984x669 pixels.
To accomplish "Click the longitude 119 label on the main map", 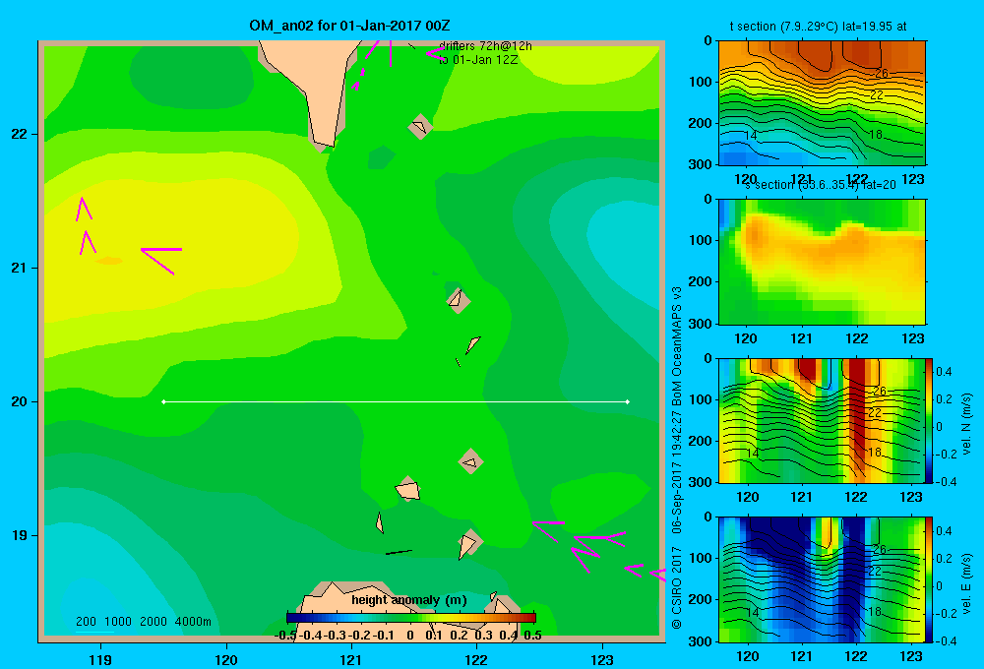I will 100,659.
